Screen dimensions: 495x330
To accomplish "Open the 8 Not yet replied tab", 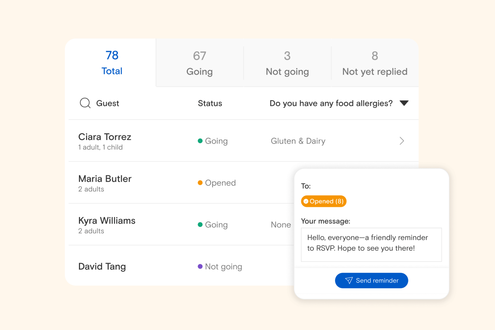I will click(x=375, y=63).
